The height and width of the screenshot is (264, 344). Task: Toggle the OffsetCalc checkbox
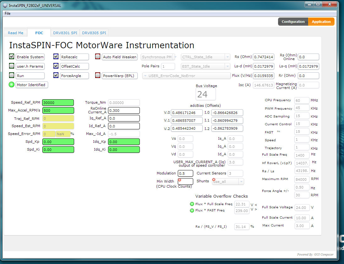coord(56,66)
